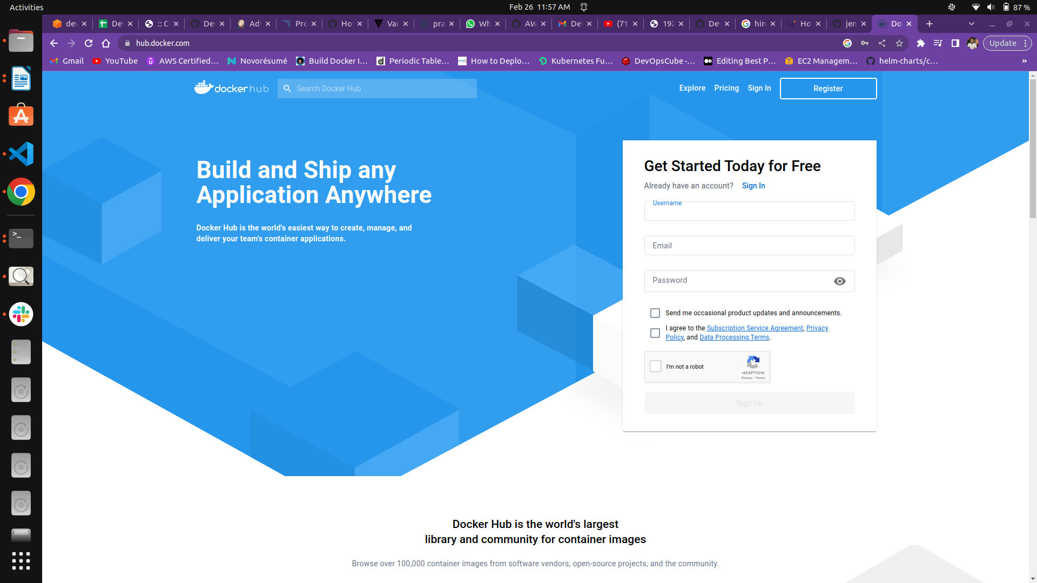Open the saved passwords key icon

coord(865,43)
